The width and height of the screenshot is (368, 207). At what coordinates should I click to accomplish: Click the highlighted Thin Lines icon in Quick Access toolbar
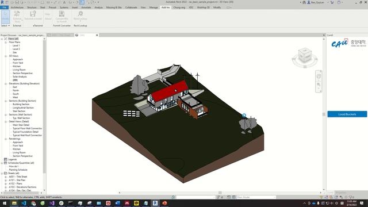click(82, 2)
